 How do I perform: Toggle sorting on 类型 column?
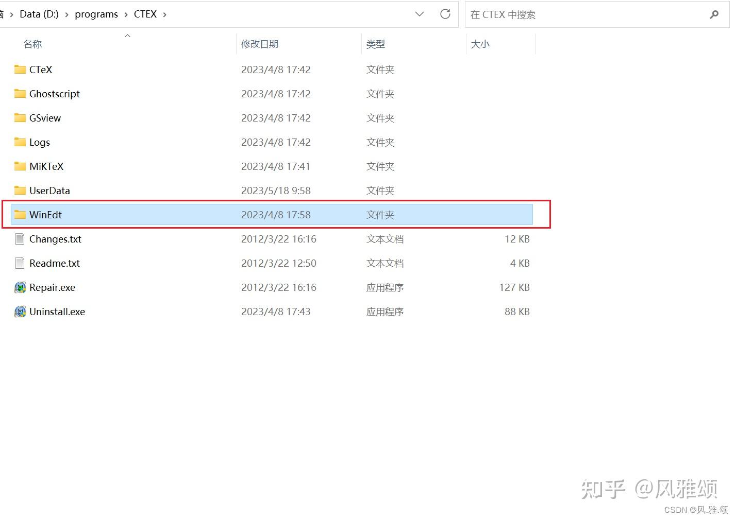[376, 44]
